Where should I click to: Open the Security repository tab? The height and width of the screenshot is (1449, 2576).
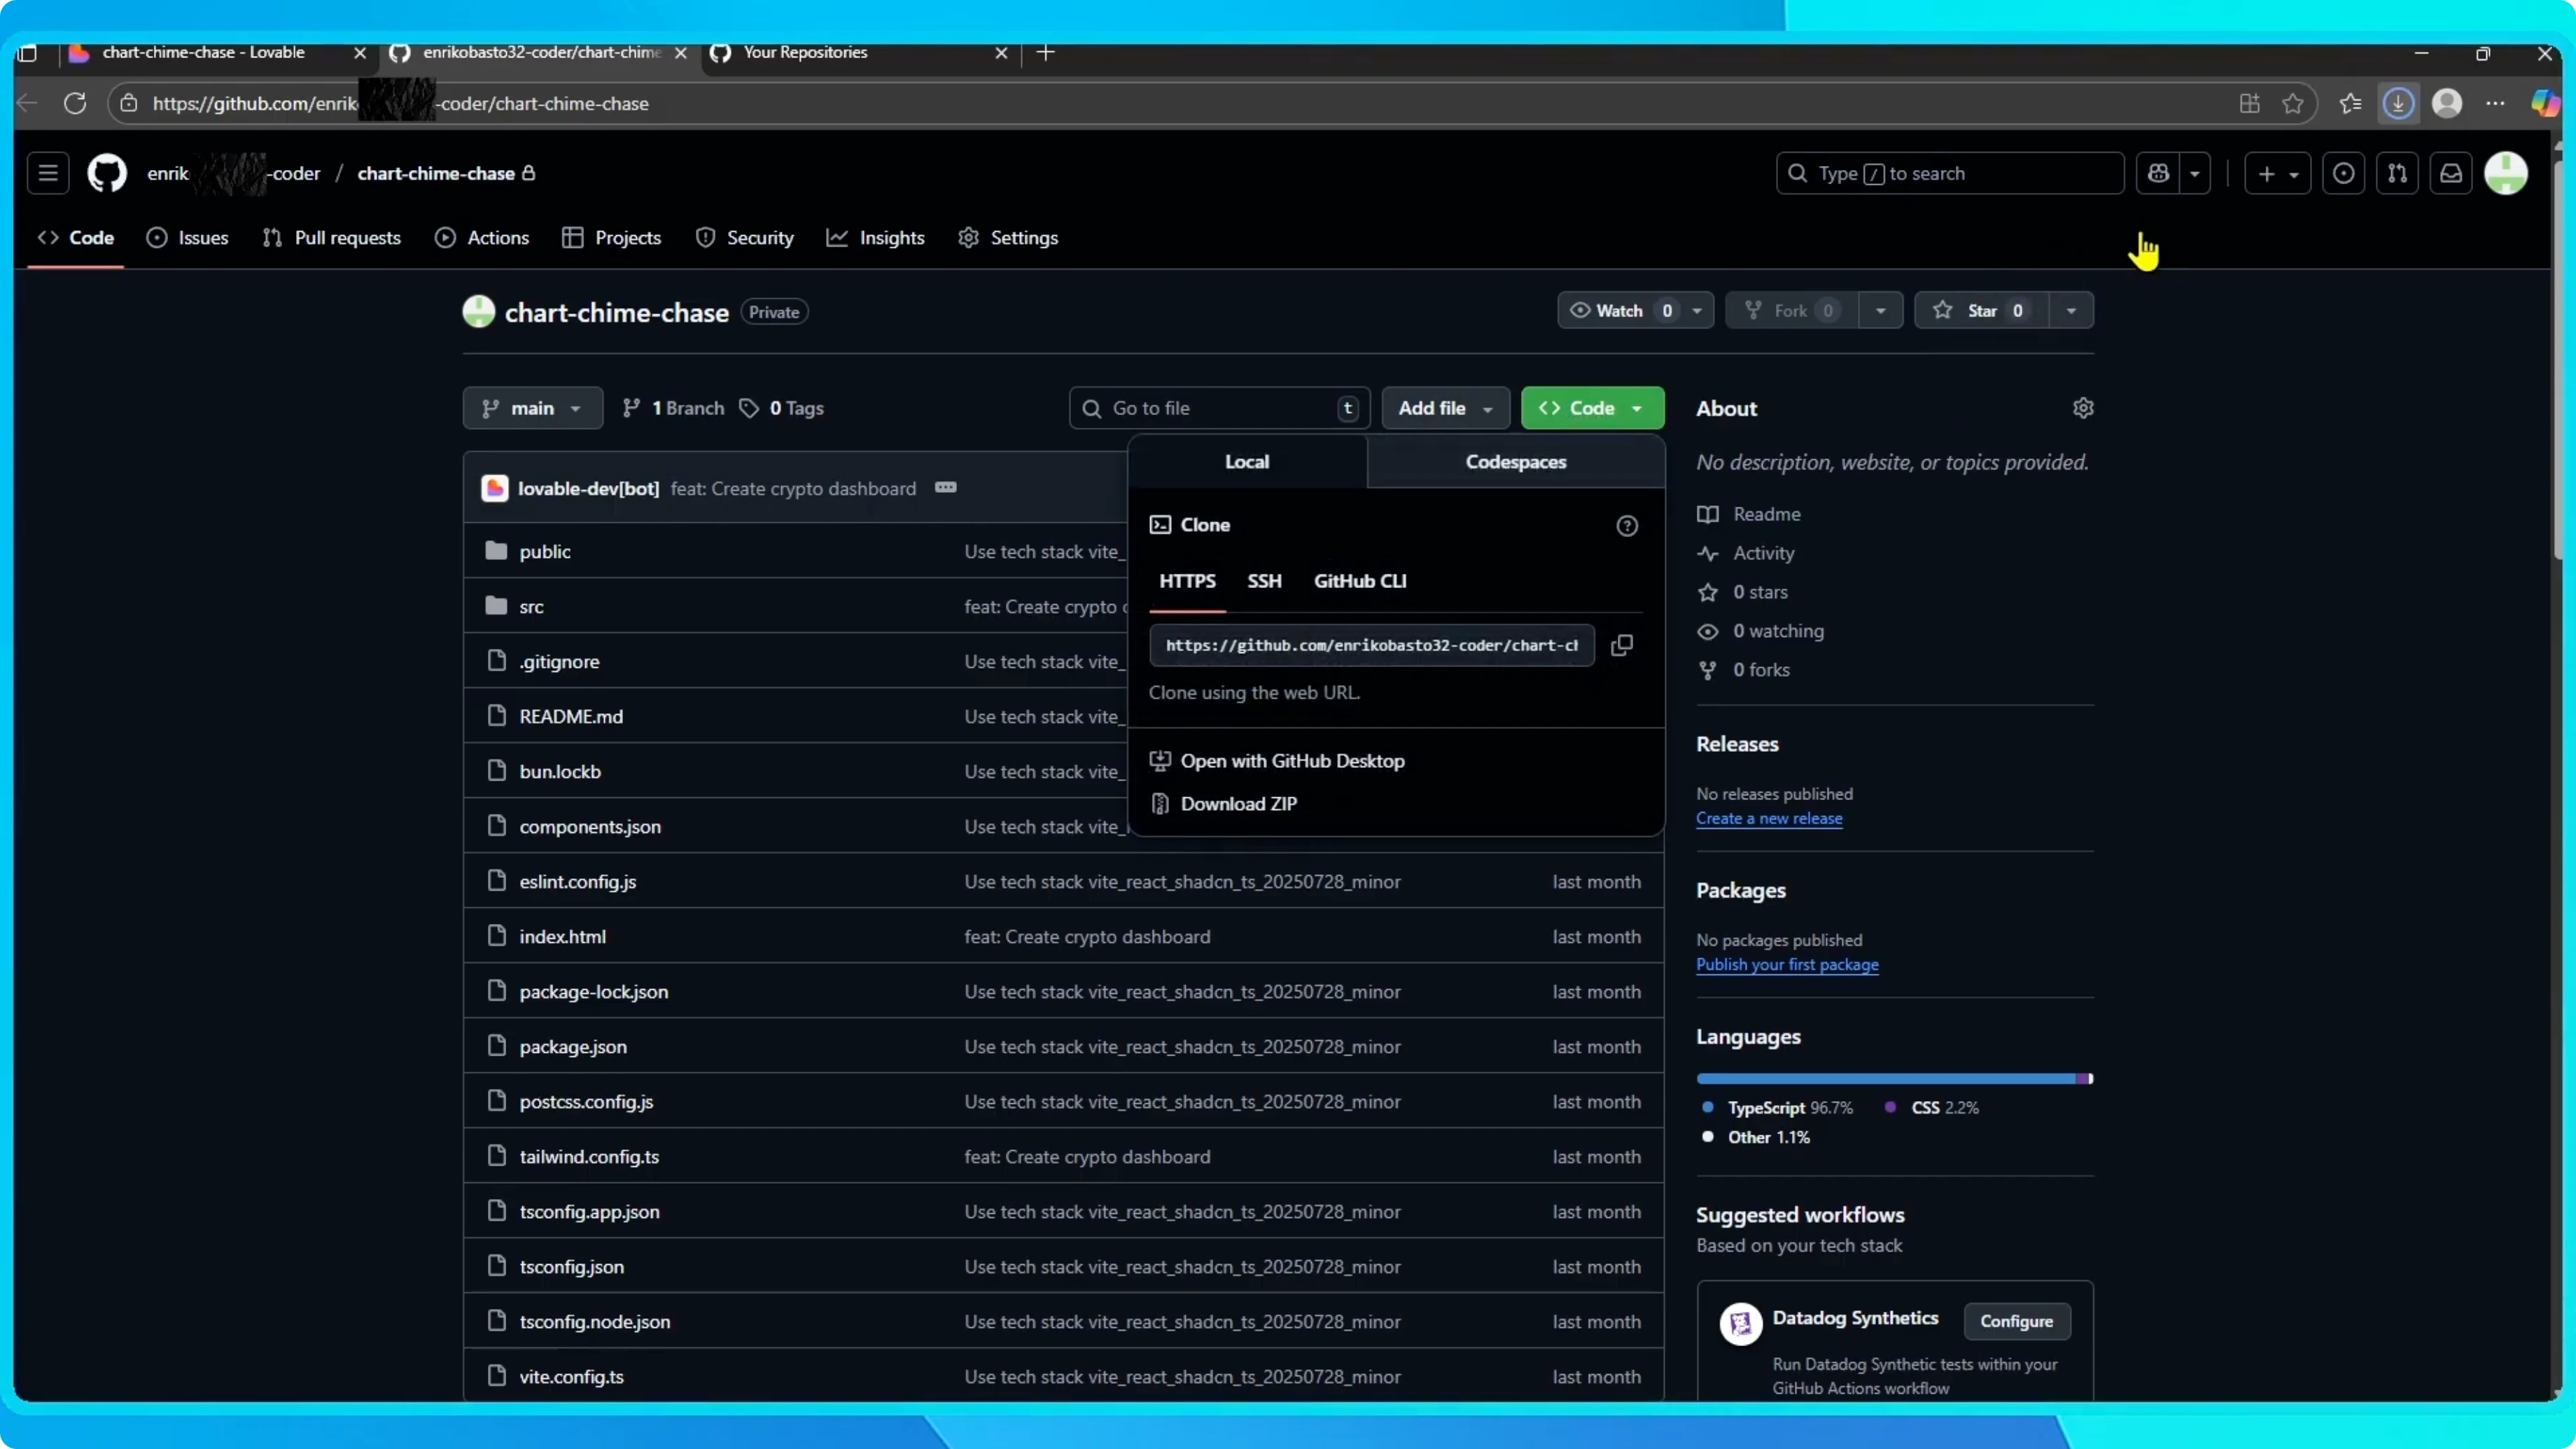[745, 237]
